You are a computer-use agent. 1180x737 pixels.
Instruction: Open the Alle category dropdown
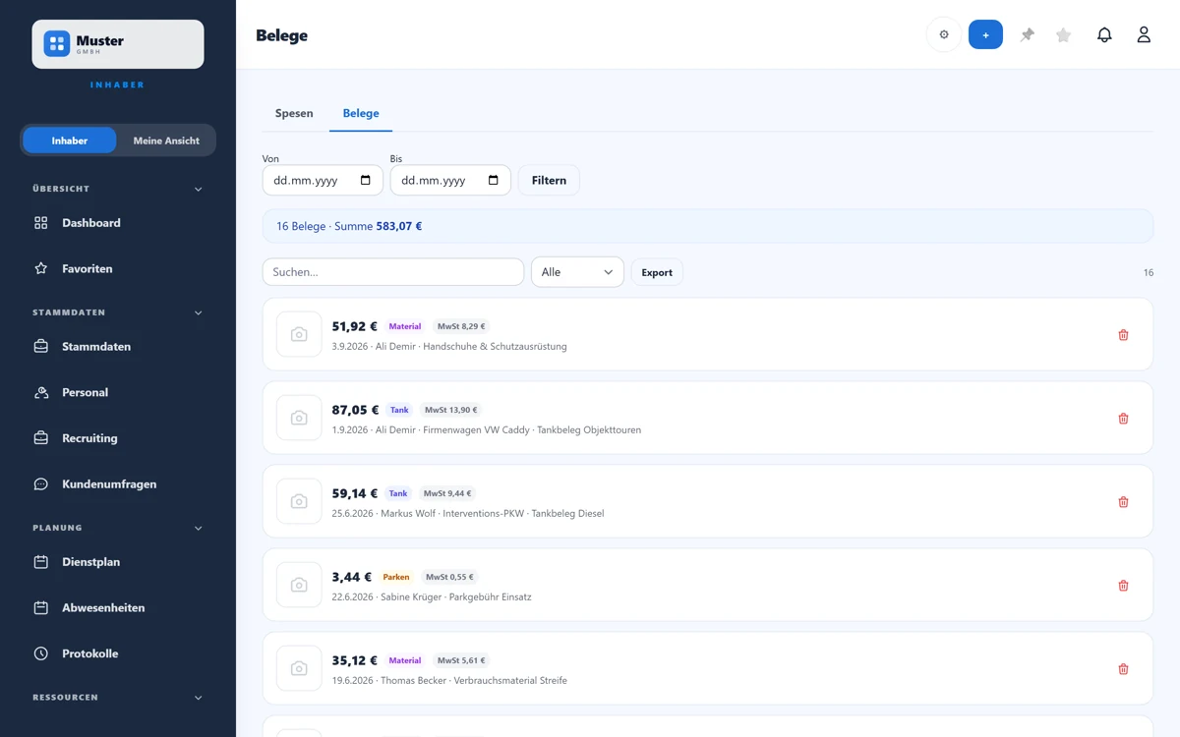[577, 272]
